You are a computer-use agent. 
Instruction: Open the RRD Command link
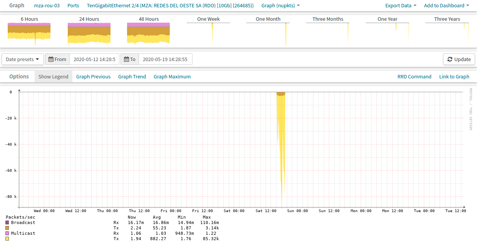[414, 76]
